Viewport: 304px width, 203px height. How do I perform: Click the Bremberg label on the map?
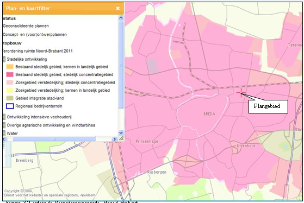point(24,161)
